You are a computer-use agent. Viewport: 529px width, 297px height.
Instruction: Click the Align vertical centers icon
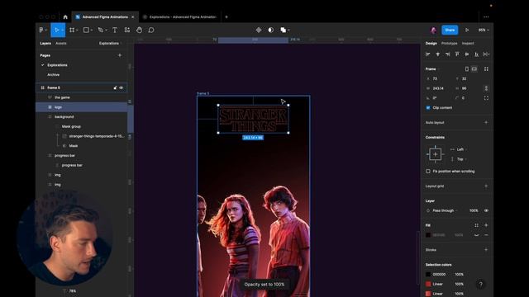click(467, 54)
